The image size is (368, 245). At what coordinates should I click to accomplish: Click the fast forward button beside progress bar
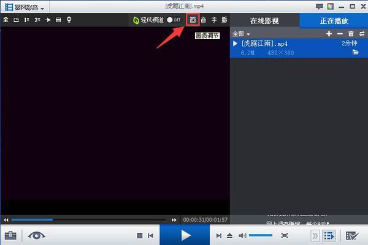pos(174,220)
